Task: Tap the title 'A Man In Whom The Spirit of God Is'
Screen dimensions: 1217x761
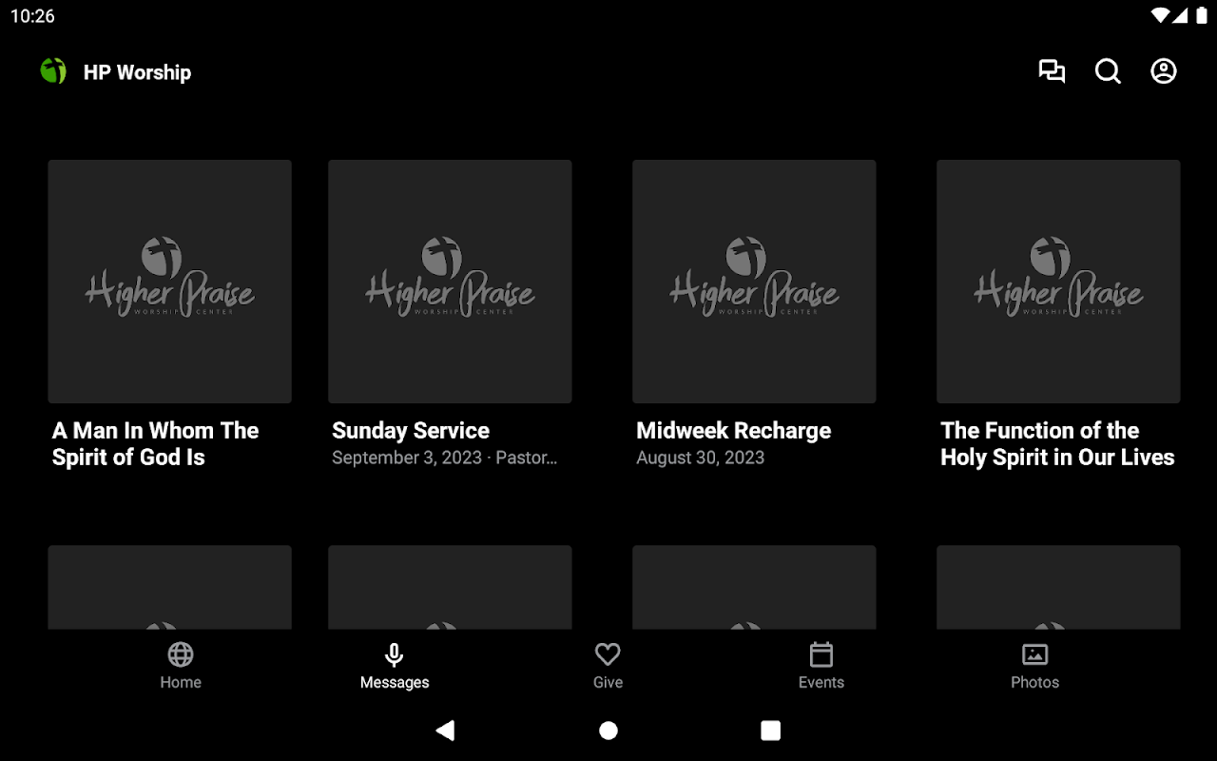Action: [x=156, y=444]
